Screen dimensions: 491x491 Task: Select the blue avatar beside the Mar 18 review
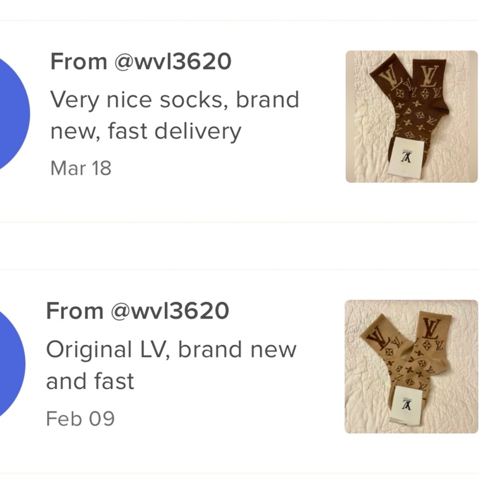(x=12, y=113)
